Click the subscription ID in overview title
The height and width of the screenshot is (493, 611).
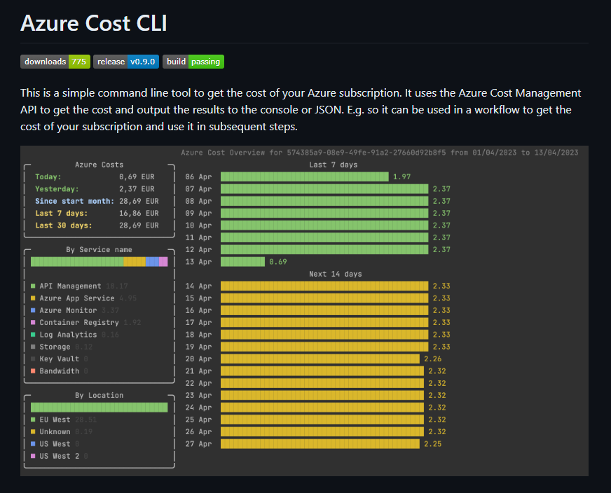366,153
